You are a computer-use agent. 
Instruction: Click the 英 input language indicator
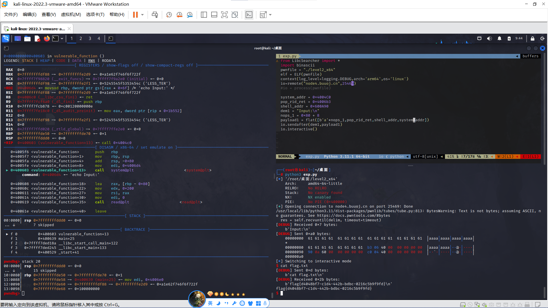[210, 303]
